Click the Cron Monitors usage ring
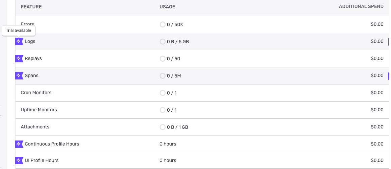The image size is (391, 169). click(163, 93)
